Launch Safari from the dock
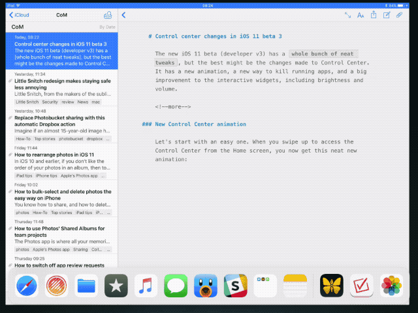This screenshot has height=313, width=418. [x=26, y=286]
